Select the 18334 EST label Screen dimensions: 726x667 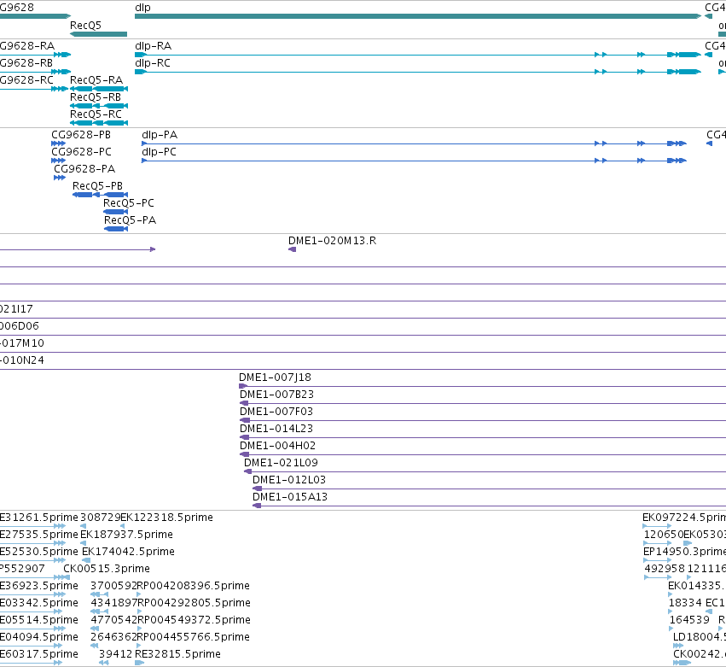(685, 604)
